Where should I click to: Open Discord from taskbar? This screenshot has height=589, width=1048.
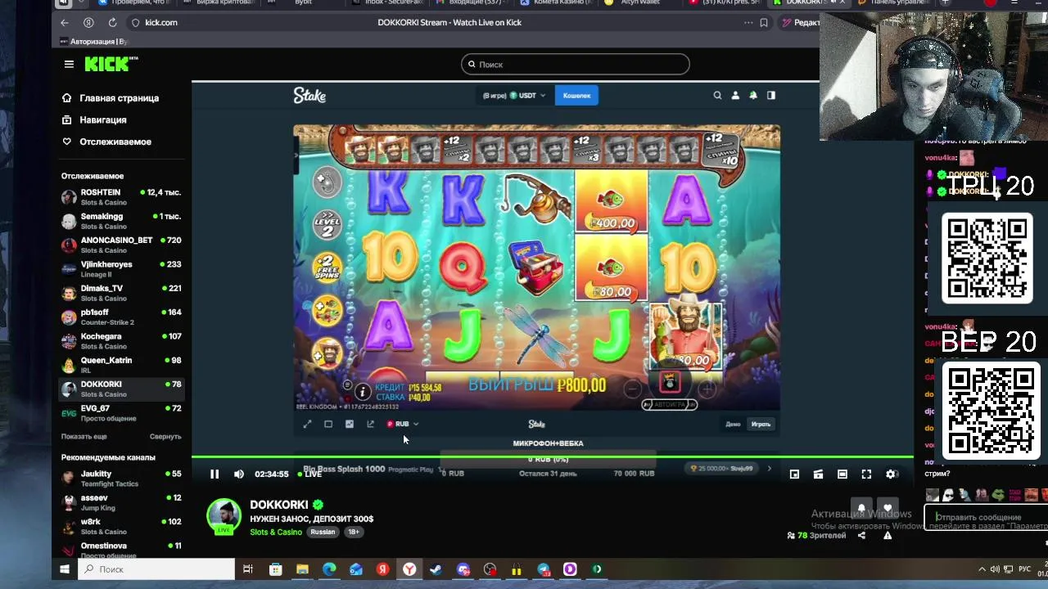coord(463,569)
